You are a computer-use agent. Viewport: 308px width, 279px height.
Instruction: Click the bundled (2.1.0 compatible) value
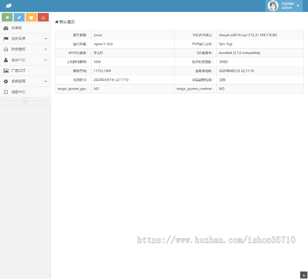240,53
